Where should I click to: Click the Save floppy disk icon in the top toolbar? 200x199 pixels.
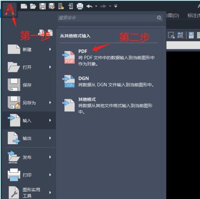click(x=43, y=6)
